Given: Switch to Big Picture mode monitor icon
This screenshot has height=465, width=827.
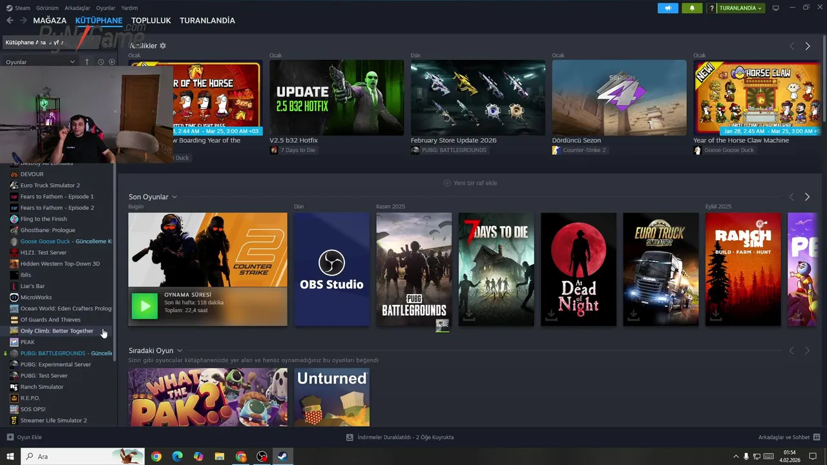Looking at the screenshot, I should (776, 8).
